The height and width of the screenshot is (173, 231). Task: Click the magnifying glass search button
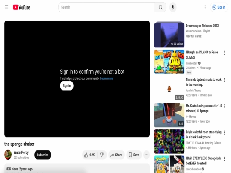coord(160,7)
